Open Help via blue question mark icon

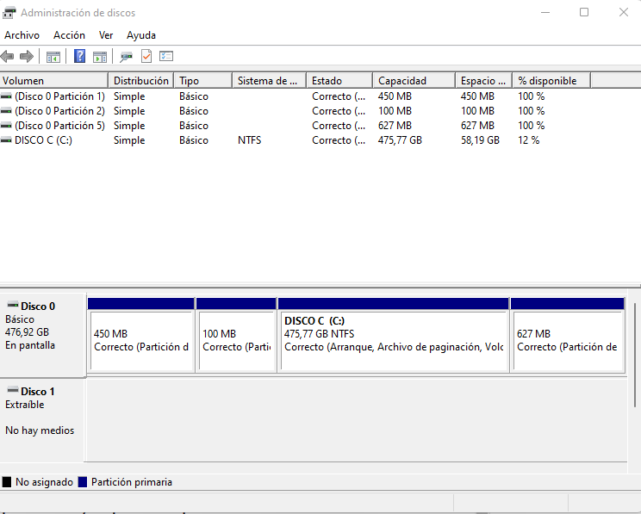click(79, 57)
